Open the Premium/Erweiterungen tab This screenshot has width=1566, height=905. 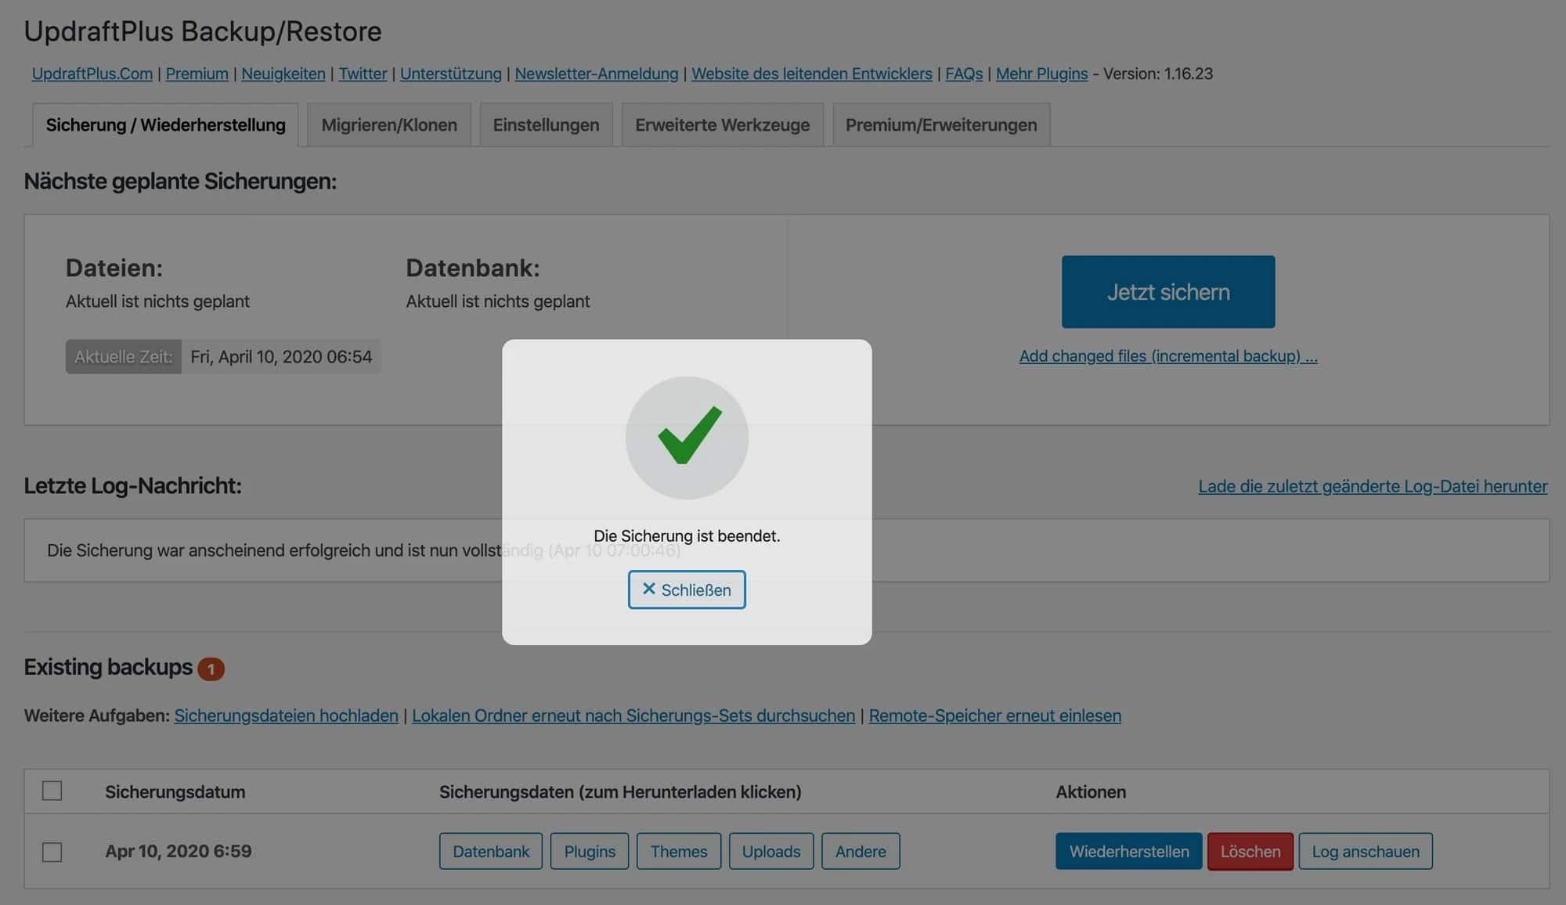coord(940,124)
